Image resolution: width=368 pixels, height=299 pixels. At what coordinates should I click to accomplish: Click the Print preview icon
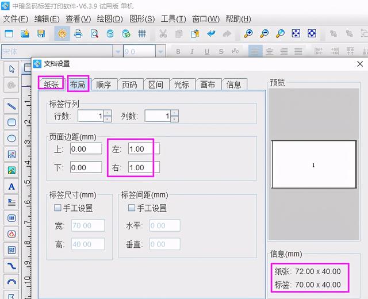pyautogui.click(x=94, y=33)
